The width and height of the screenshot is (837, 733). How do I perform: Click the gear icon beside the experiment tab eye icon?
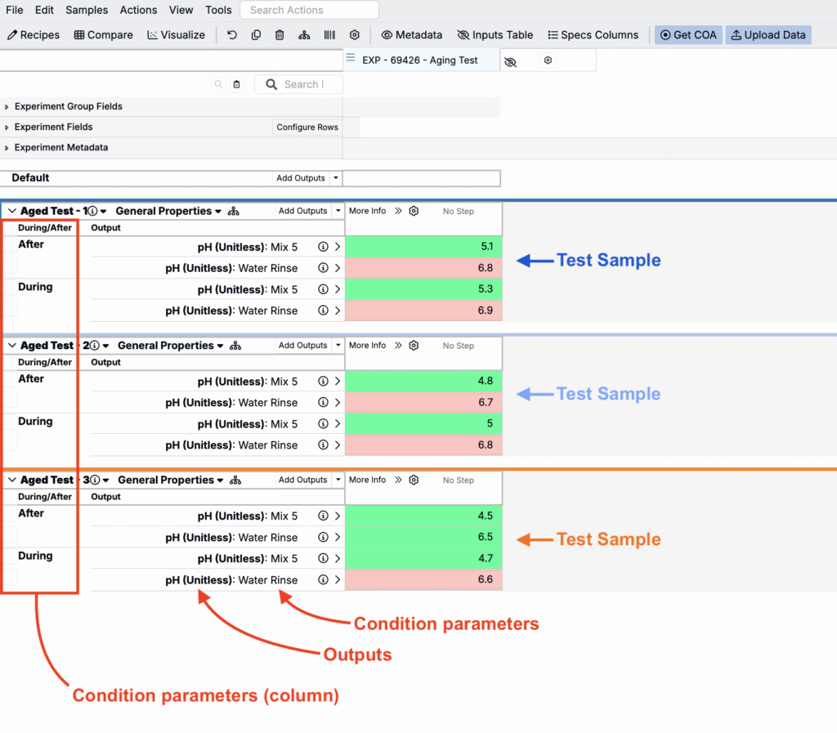[x=548, y=60]
